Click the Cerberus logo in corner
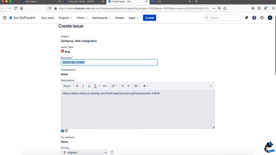This screenshot has width=276, height=155. pos(270,147)
